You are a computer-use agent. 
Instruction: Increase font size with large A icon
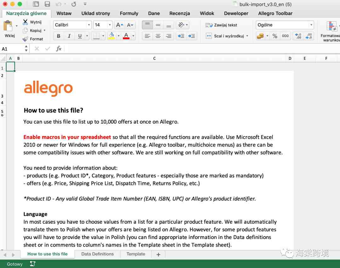pos(120,25)
